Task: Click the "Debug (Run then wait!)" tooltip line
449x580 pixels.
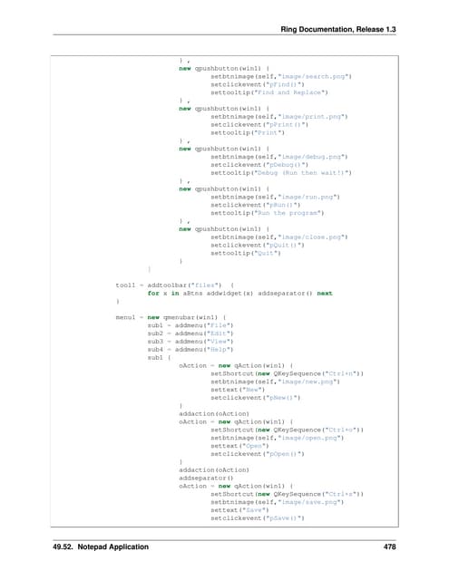Action: (281, 173)
